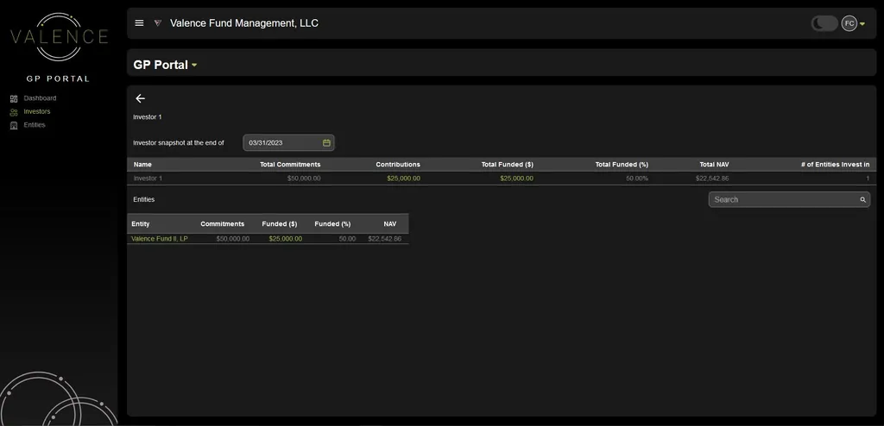Go back with the left arrow
Image resolution: width=884 pixels, height=426 pixels.
pyautogui.click(x=141, y=98)
